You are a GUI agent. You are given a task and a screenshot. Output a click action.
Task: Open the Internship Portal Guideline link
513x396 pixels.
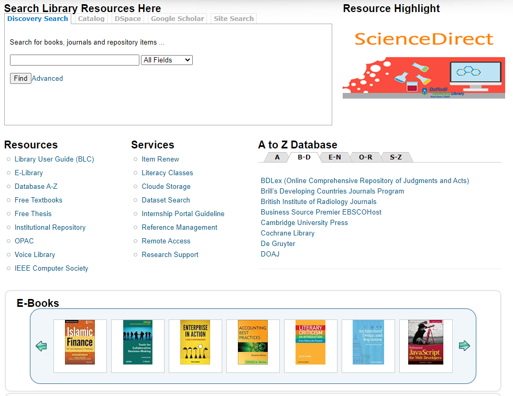click(183, 214)
